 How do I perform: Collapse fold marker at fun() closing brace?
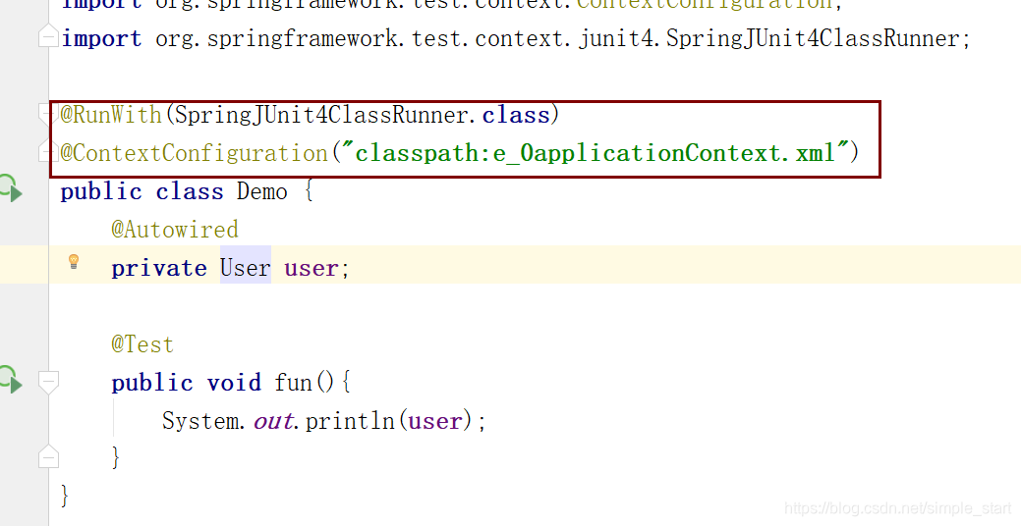tap(49, 457)
